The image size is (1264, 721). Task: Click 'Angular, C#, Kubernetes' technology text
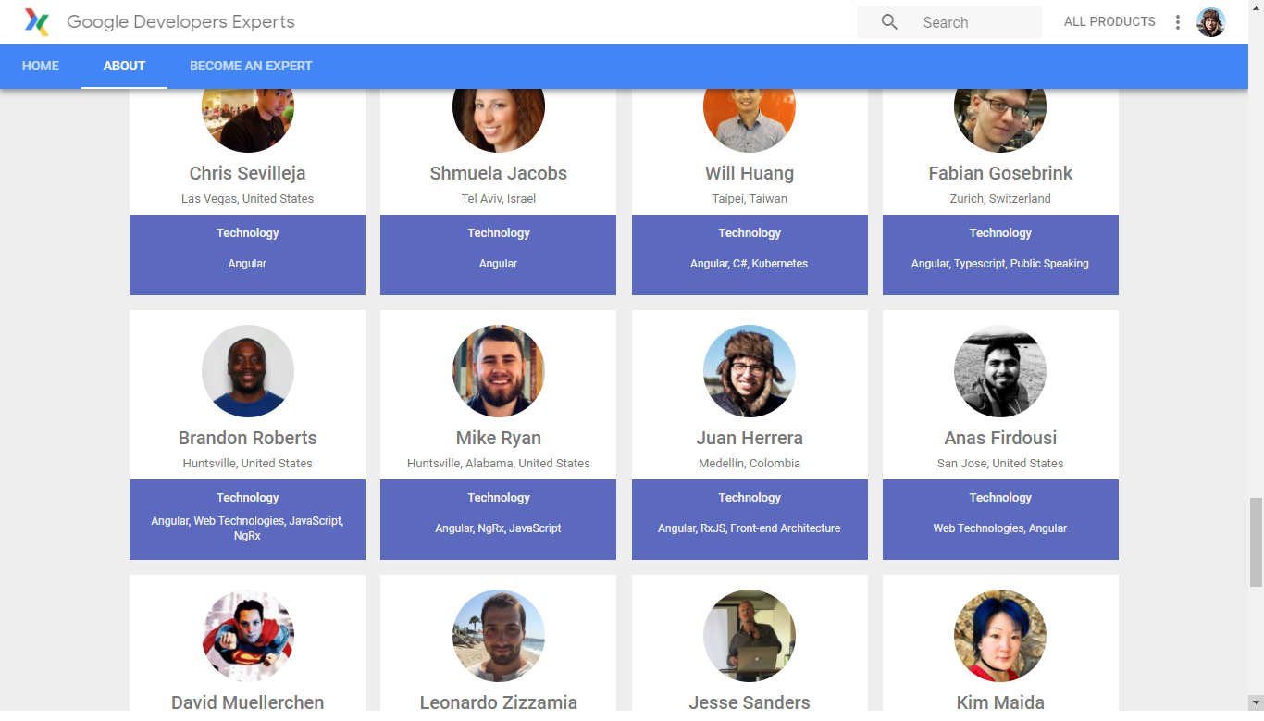pyautogui.click(x=750, y=264)
